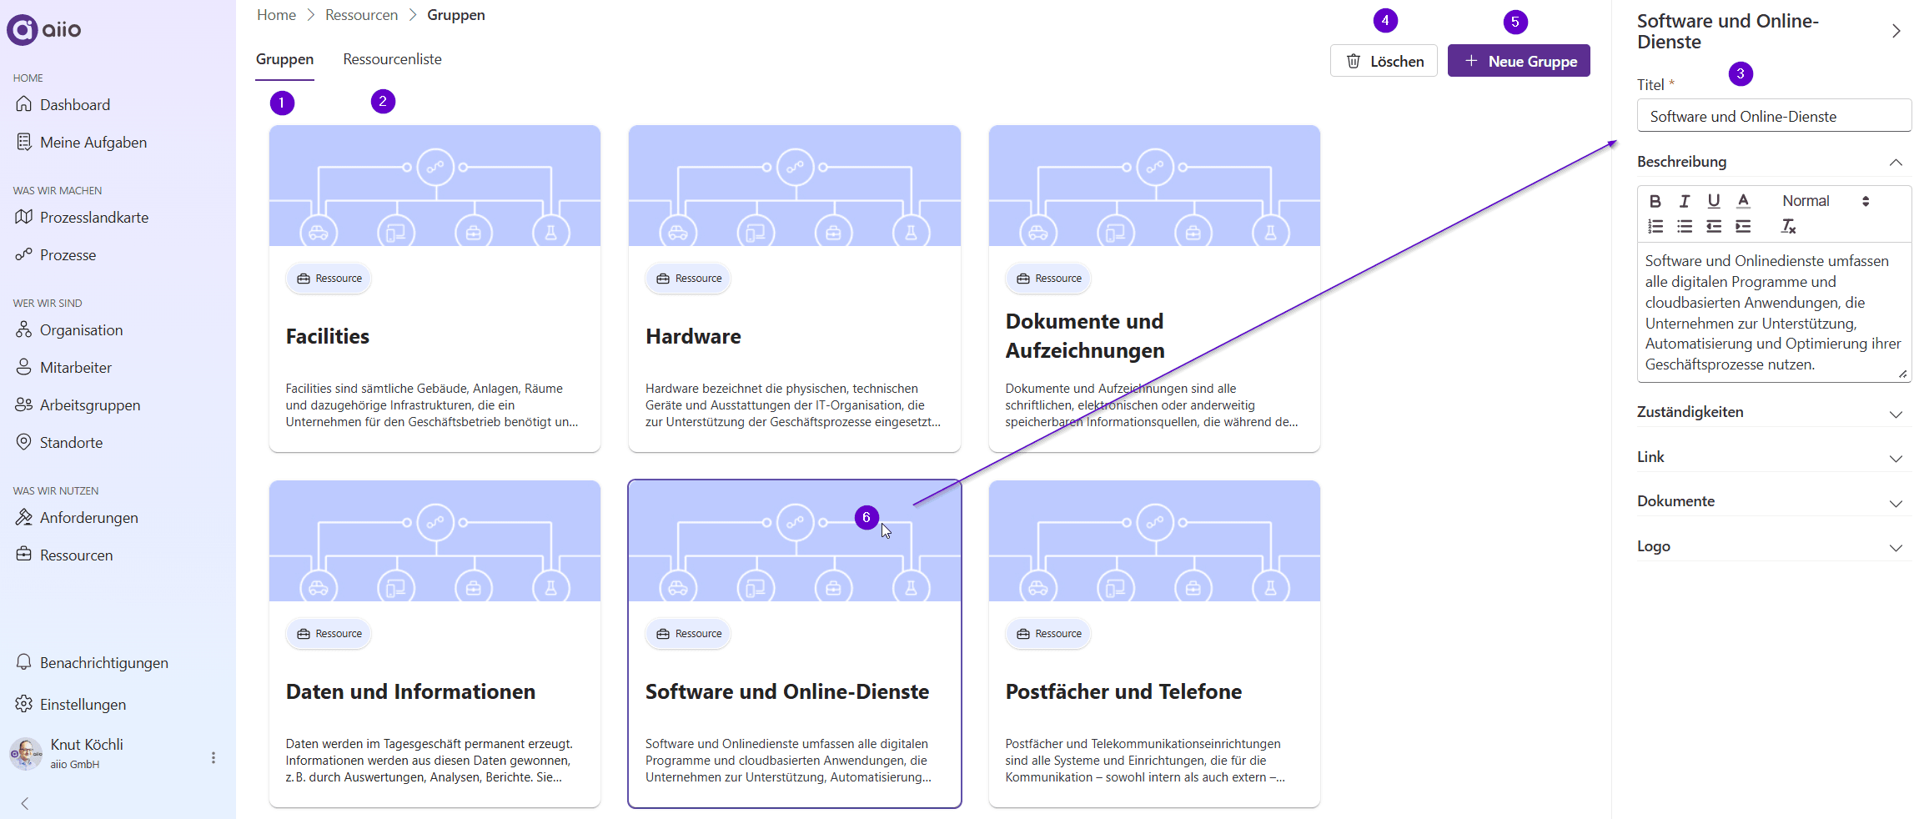Decrease indent in description editor
The width and height of the screenshot is (1924, 819).
pos(1714,226)
